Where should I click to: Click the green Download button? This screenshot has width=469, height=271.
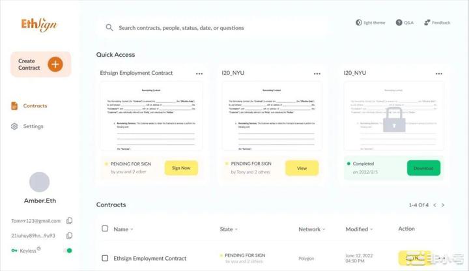click(423, 168)
